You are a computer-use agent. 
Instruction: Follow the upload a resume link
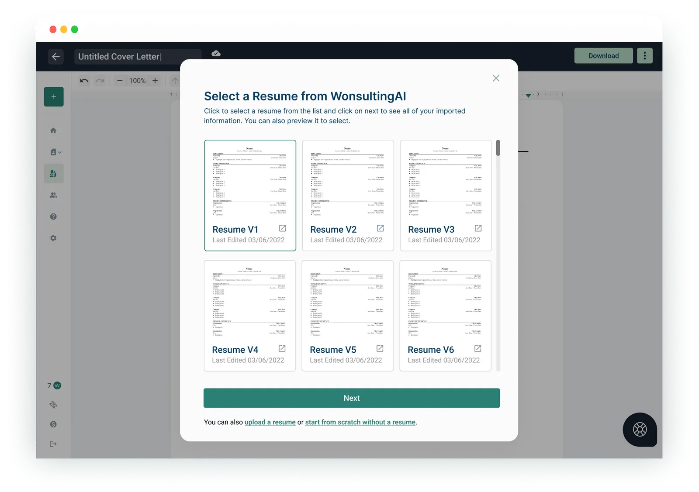point(270,422)
